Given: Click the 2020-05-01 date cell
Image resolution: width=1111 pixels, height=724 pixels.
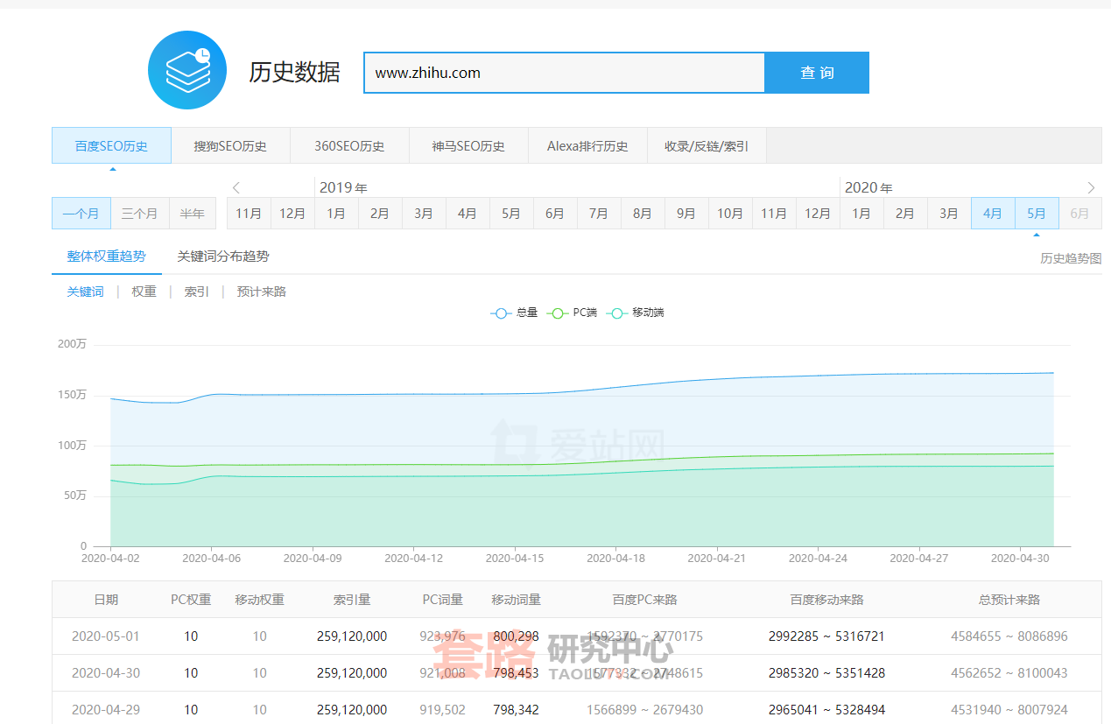Looking at the screenshot, I should tap(106, 636).
